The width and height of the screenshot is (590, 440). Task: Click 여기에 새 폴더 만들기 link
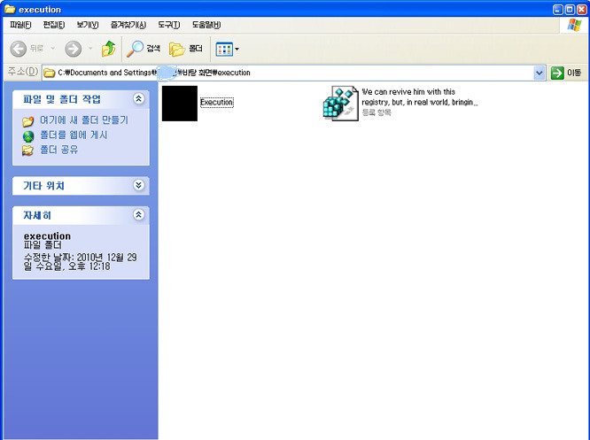click(84, 120)
